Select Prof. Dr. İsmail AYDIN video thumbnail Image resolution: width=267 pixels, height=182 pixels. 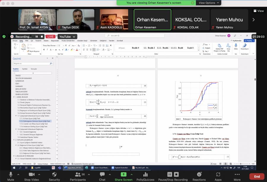[x=37, y=20]
